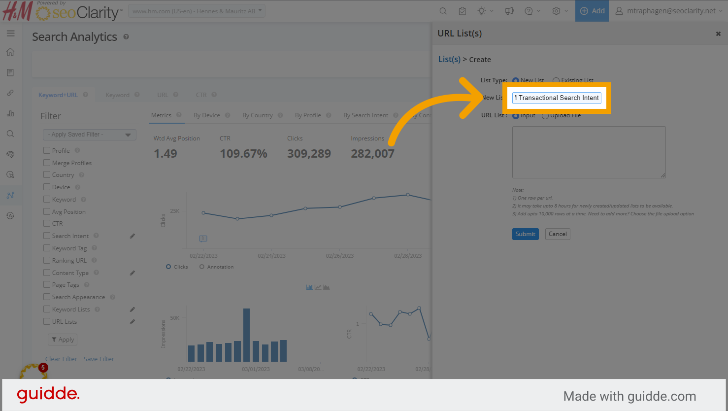Open the clipboard tasks icon
This screenshot has height=411, width=728.
[x=462, y=11]
